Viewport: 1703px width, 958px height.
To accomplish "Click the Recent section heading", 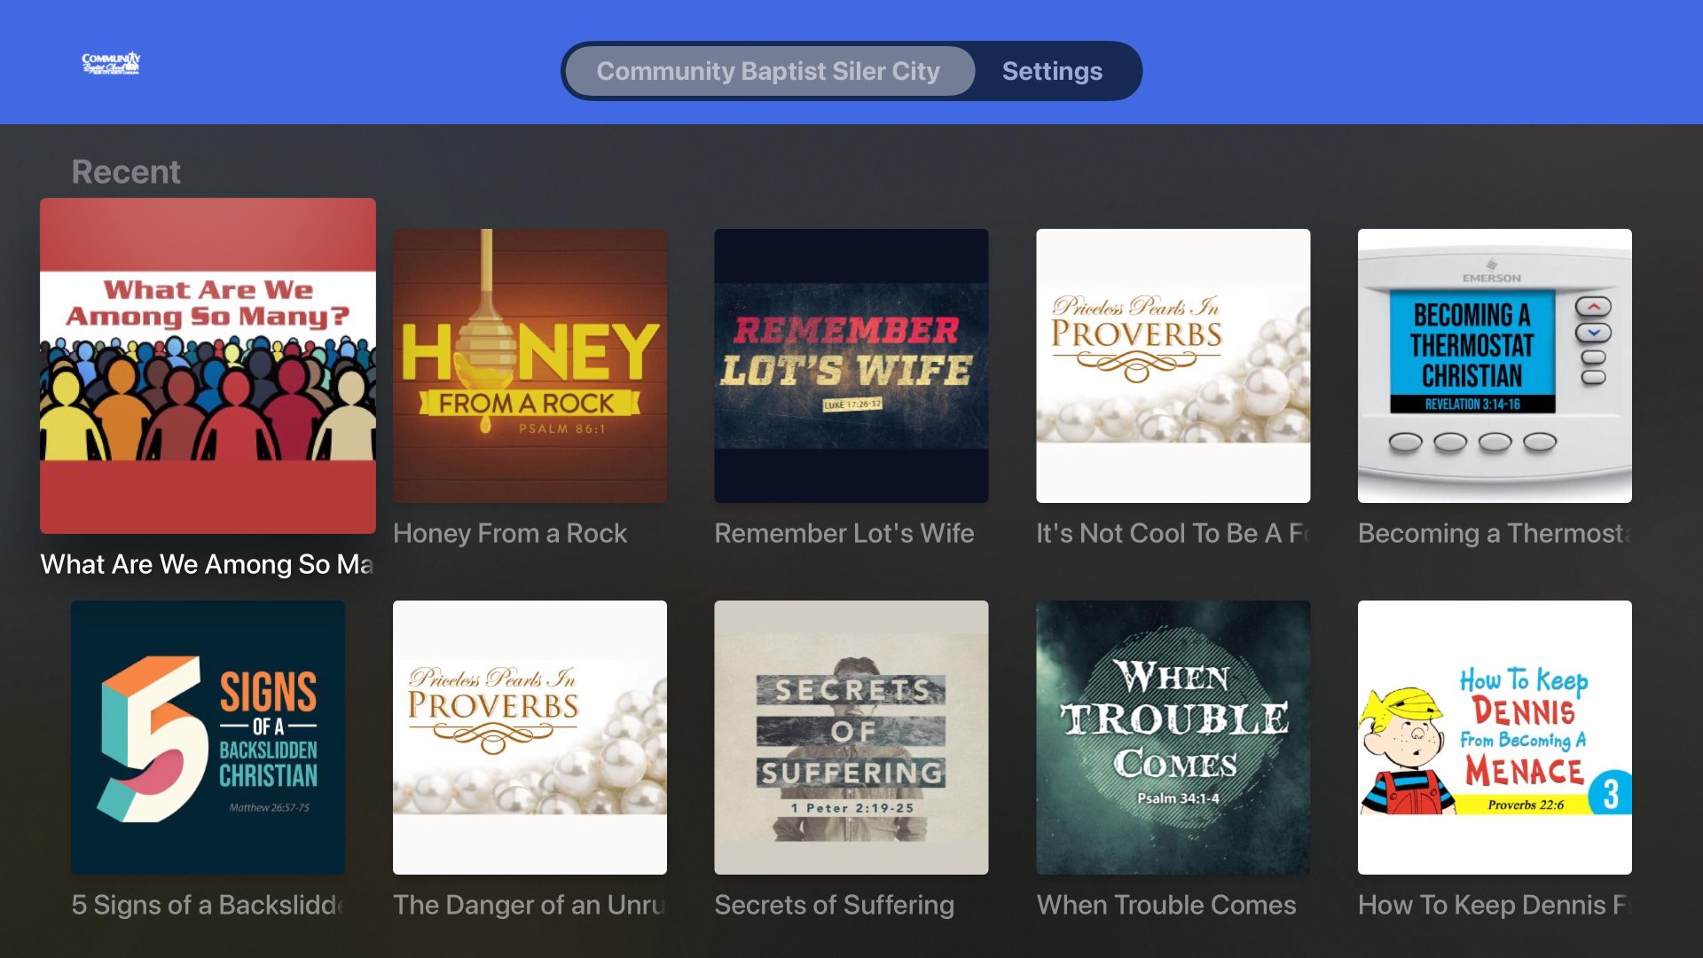I will (126, 171).
